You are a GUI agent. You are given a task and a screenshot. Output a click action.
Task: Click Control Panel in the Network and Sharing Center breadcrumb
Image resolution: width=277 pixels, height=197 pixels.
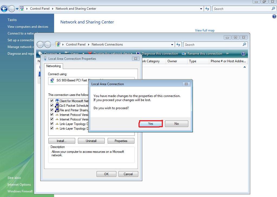point(39,8)
